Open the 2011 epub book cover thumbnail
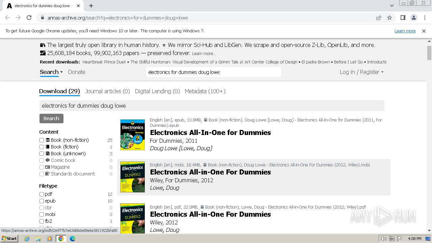 click(x=133, y=135)
